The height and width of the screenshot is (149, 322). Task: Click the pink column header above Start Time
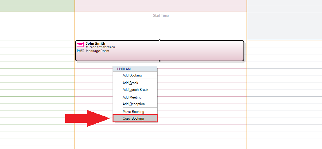click(x=161, y=6)
